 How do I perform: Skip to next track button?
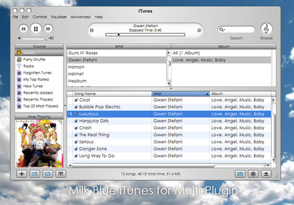pyautogui.click(x=48, y=29)
